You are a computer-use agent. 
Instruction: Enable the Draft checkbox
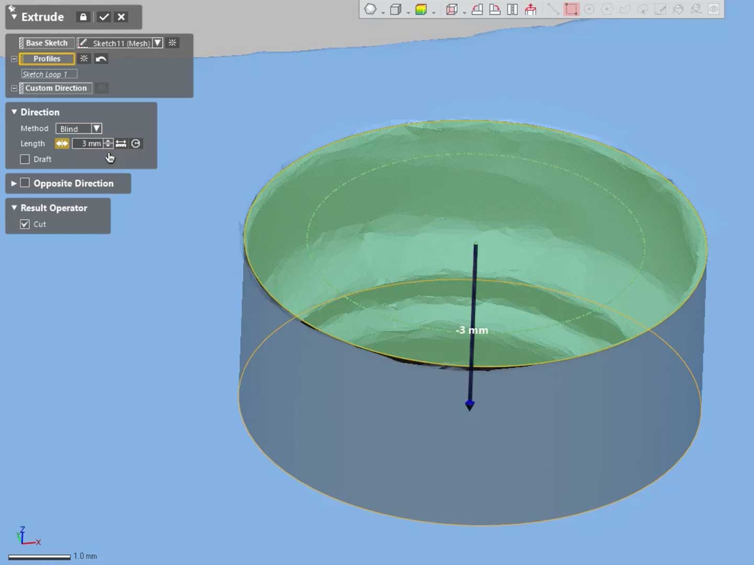tap(25, 159)
